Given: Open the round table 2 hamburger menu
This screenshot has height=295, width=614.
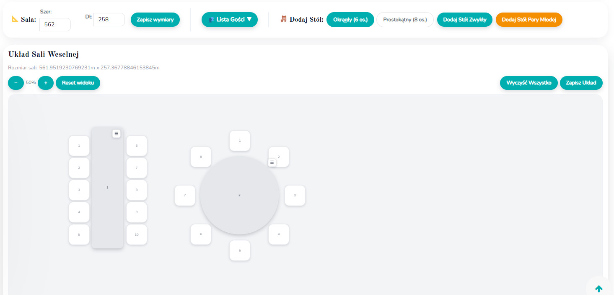Looking at the screenshot, I should [x=272, y=163].
